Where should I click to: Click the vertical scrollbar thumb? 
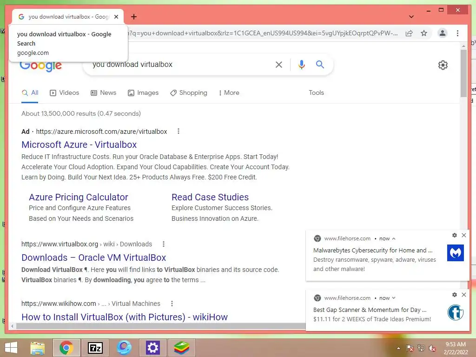pyautogui.click(x=463, y=73)
